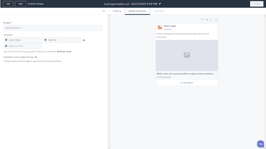Click the image placeholder in the ad preview

coord(187,55)
